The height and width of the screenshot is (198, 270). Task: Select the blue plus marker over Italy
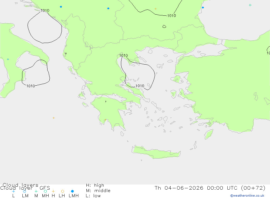coord(8,59)
